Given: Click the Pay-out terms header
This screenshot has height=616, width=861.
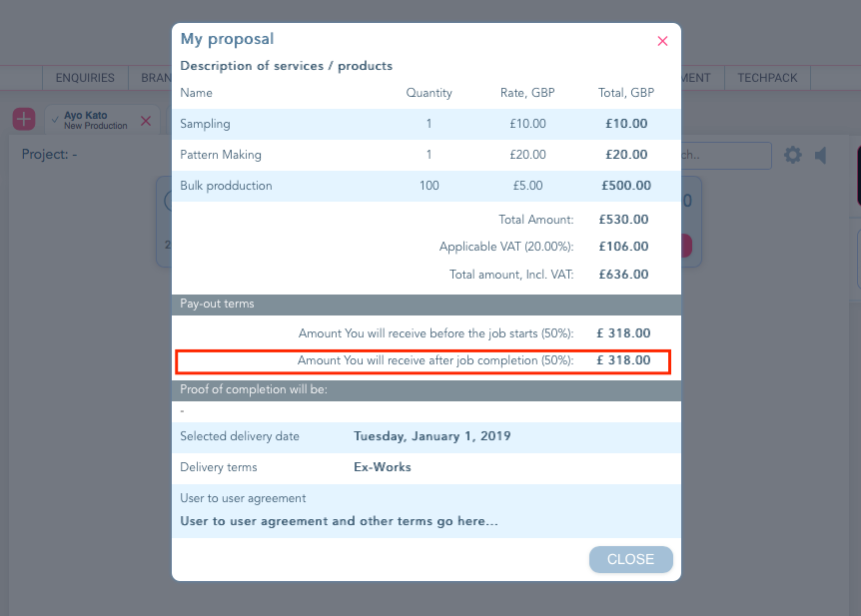Looking at the screenshot, I should 427,305.
